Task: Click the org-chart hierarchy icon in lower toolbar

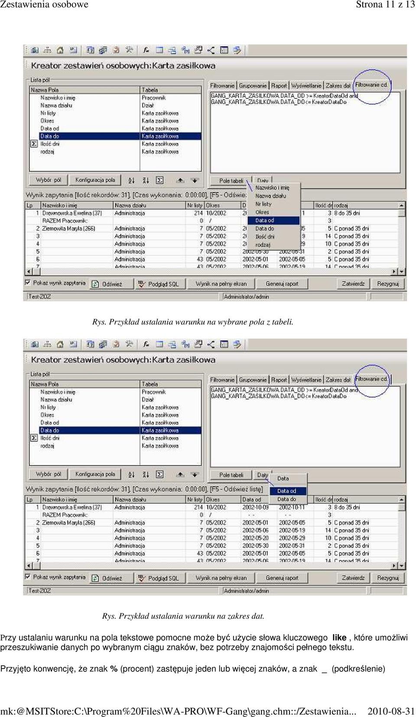Action: click(47, 345)
